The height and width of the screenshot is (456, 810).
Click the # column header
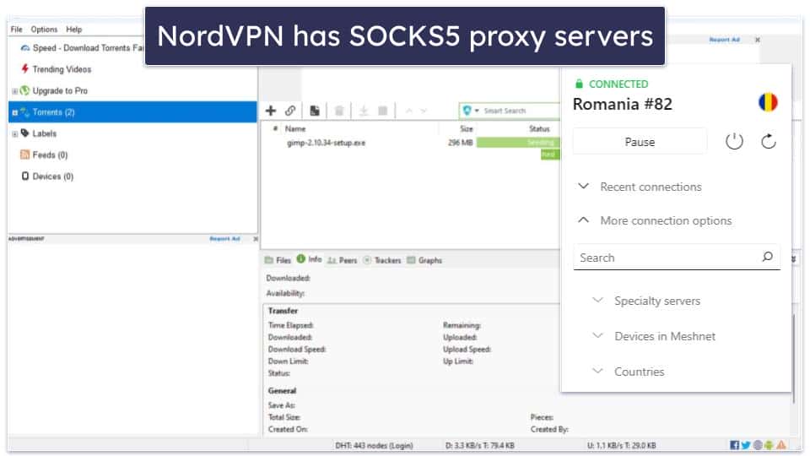[275, 128]
